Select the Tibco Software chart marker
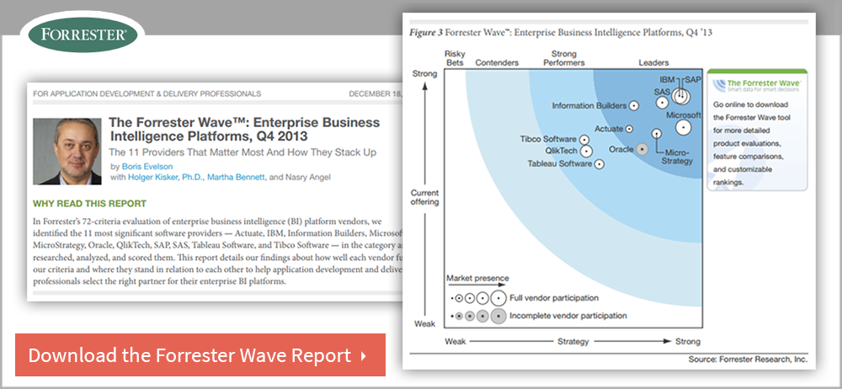Screen dimensions: 842x389 pos(584,140)
